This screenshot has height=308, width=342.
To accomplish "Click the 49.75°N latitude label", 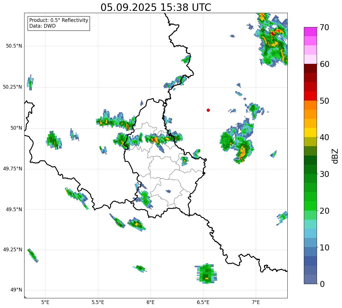I will [13, 169].
